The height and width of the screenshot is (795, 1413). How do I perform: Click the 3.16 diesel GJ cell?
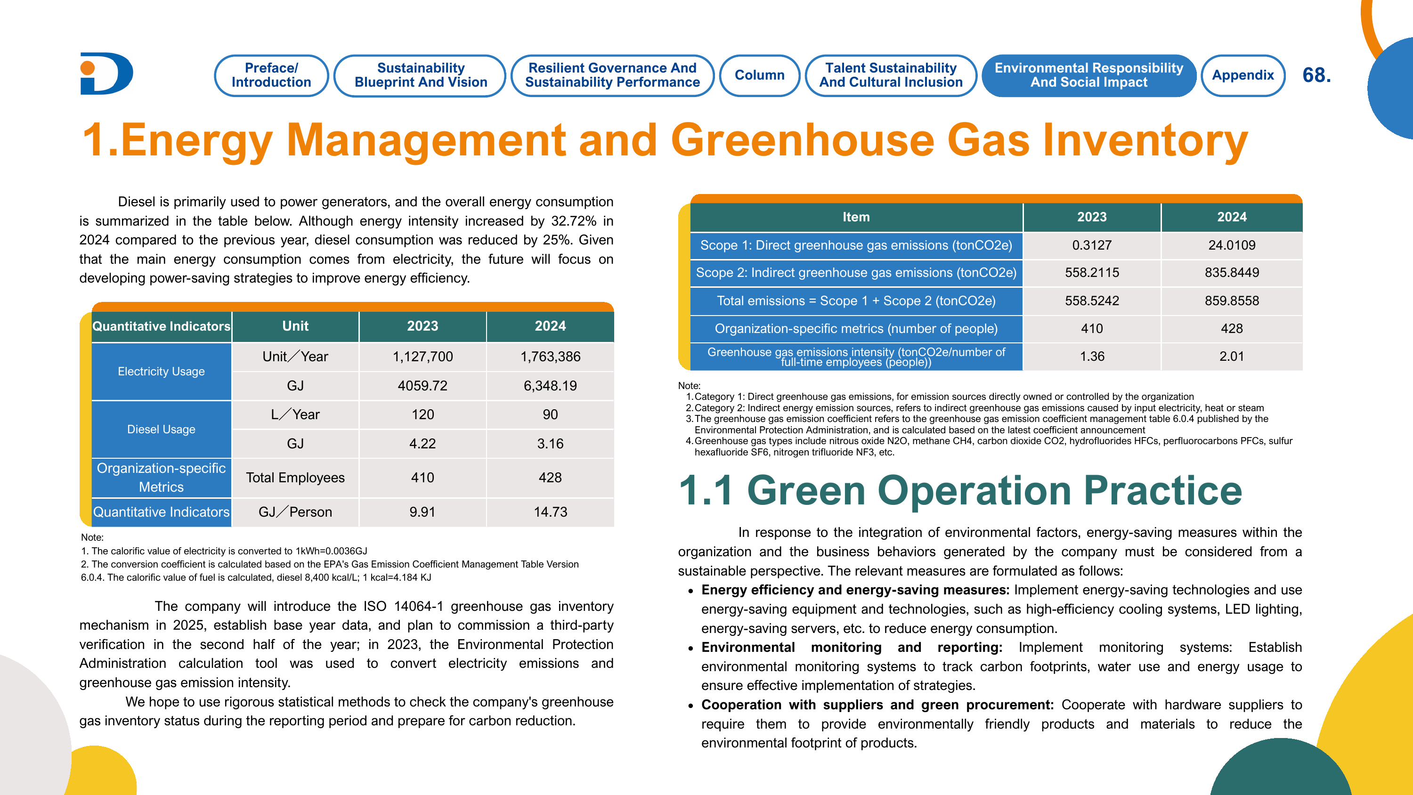(550, 443)
